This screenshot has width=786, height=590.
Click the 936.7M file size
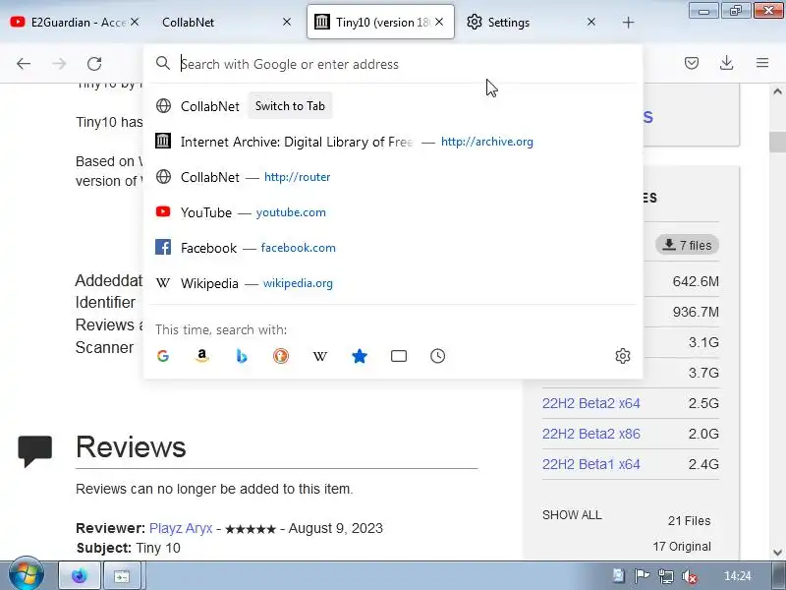(696, 312)
